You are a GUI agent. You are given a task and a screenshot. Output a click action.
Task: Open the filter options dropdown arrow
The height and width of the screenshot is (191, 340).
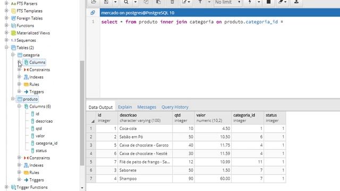pyautogui.click(x=209, y=2)
